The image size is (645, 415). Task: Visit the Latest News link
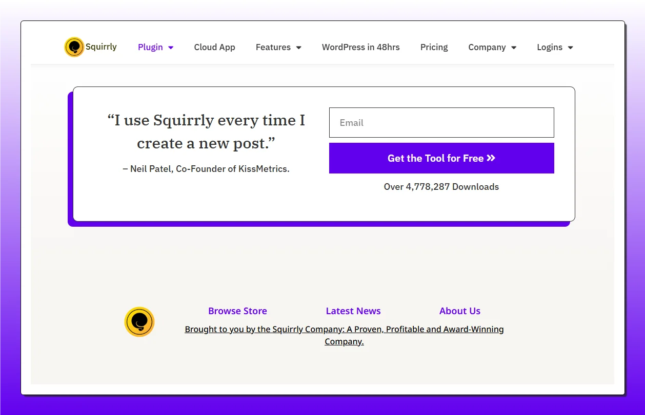[353, 311]
